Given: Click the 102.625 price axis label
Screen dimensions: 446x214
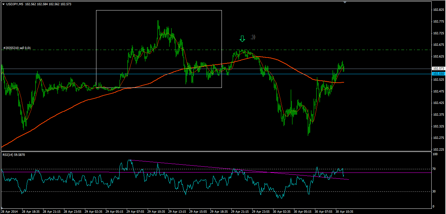Looking at the screenshot, I should click(438, 56).
